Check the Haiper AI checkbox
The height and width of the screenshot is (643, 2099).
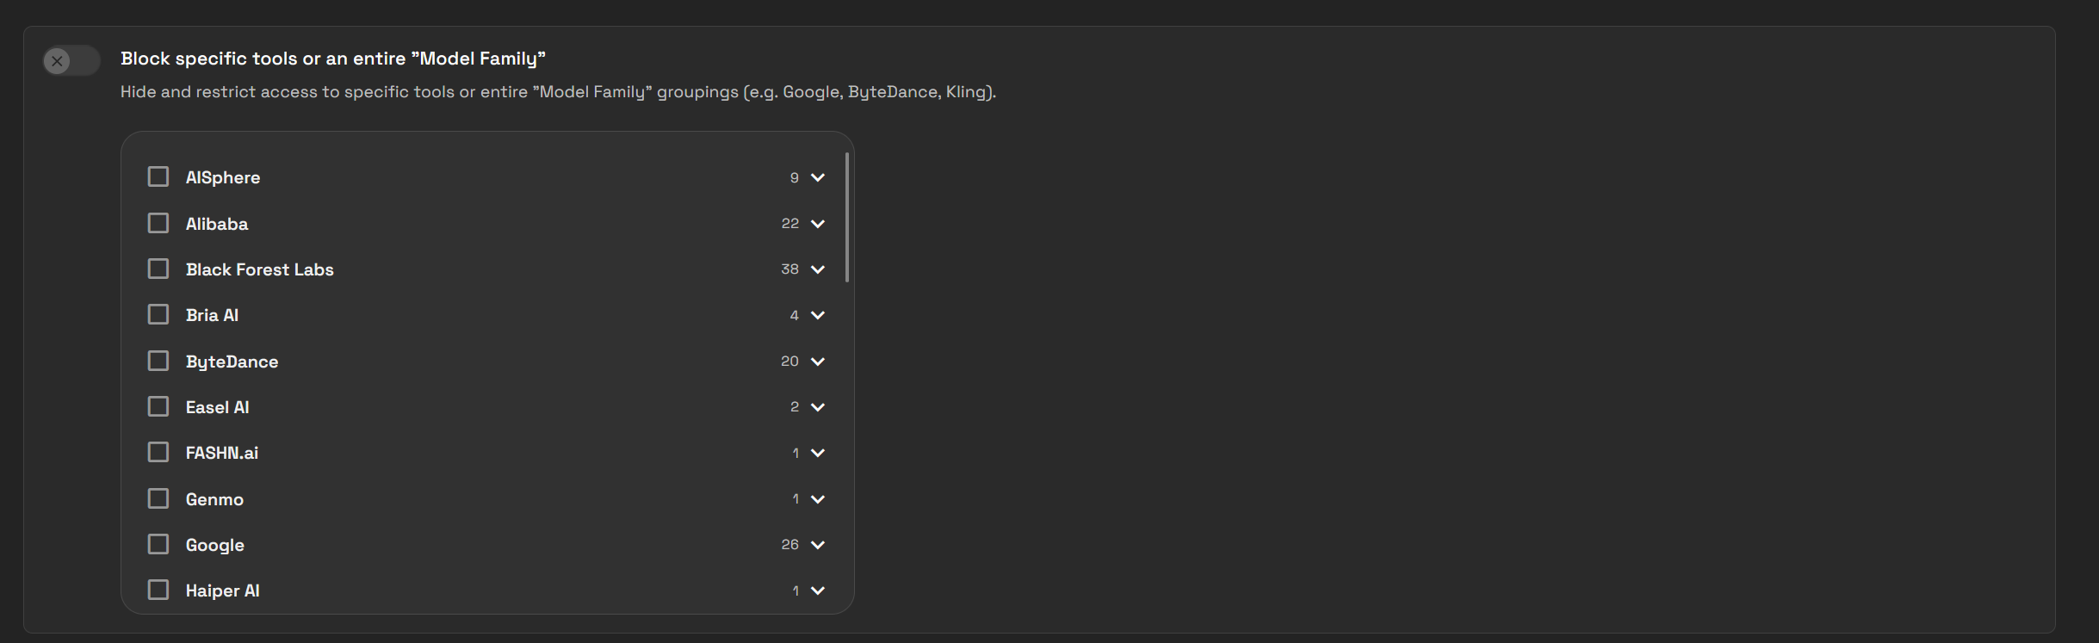[x=158, y=590]
